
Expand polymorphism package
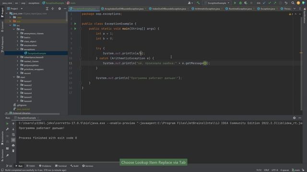point(18,65)
